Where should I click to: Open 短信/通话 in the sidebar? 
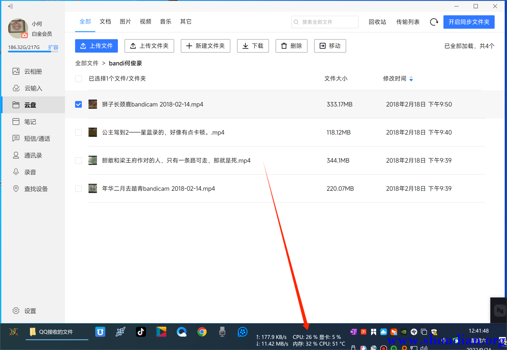[x=33, y=138]
